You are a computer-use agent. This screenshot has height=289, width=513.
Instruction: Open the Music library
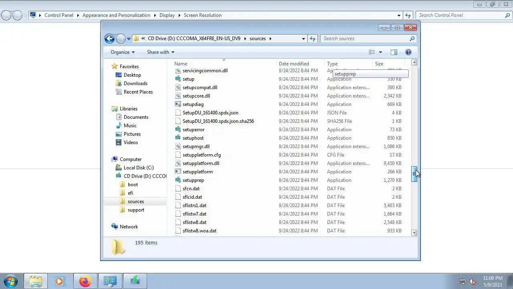130,126
